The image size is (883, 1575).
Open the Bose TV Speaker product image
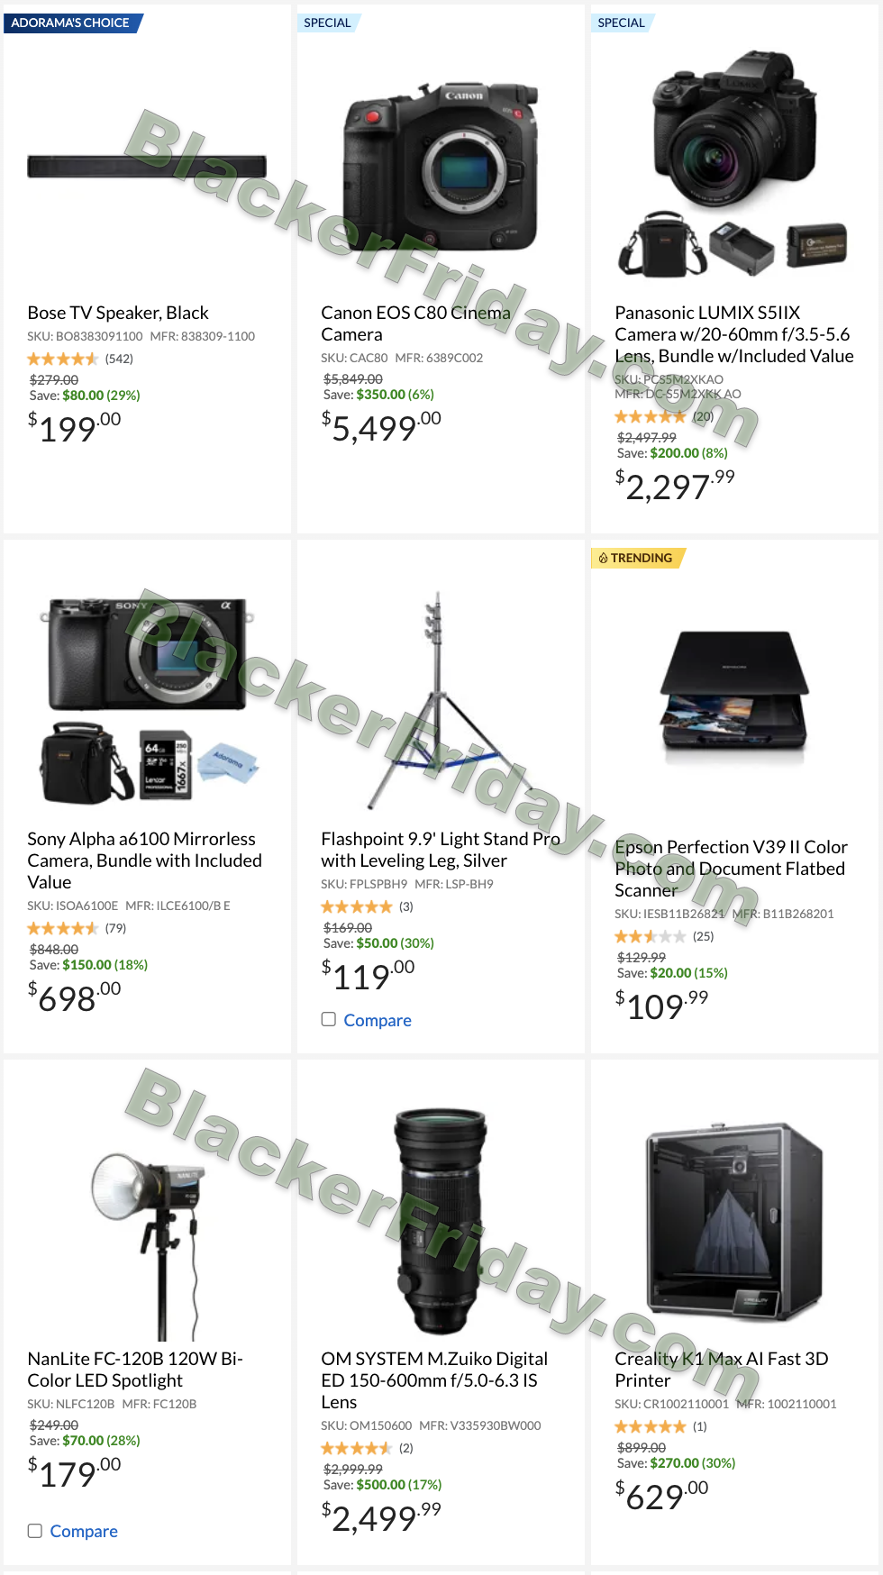point(147,167)
